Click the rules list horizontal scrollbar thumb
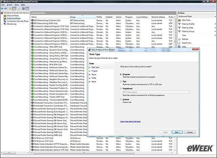The image size is (217, 158). pyautogui.click(x=84, y=153)
